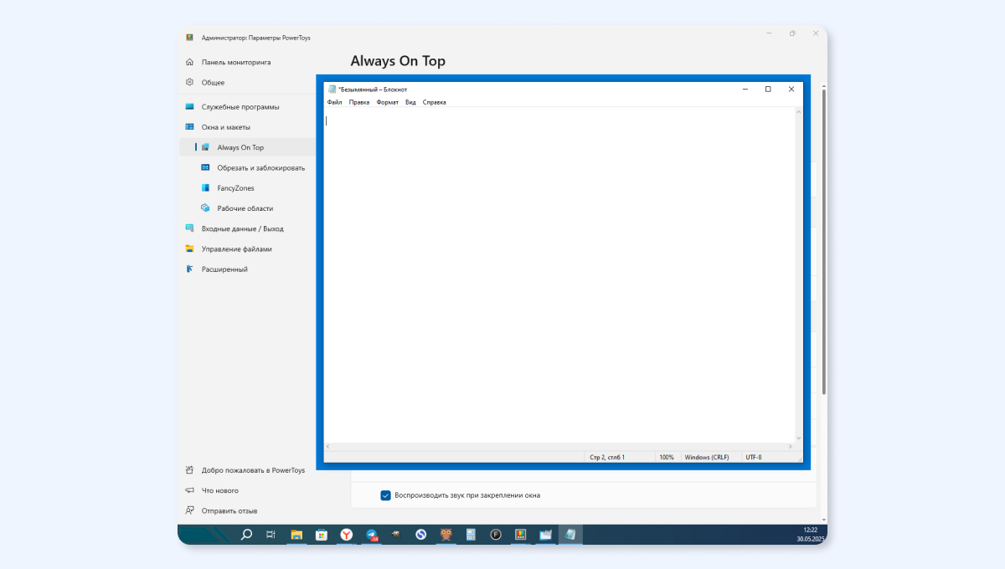The height and width of the screenshot is (569, 1005).
Task: Click the Что нового megaphone icon
Action: pyautogui.click(x=190, y=490)
